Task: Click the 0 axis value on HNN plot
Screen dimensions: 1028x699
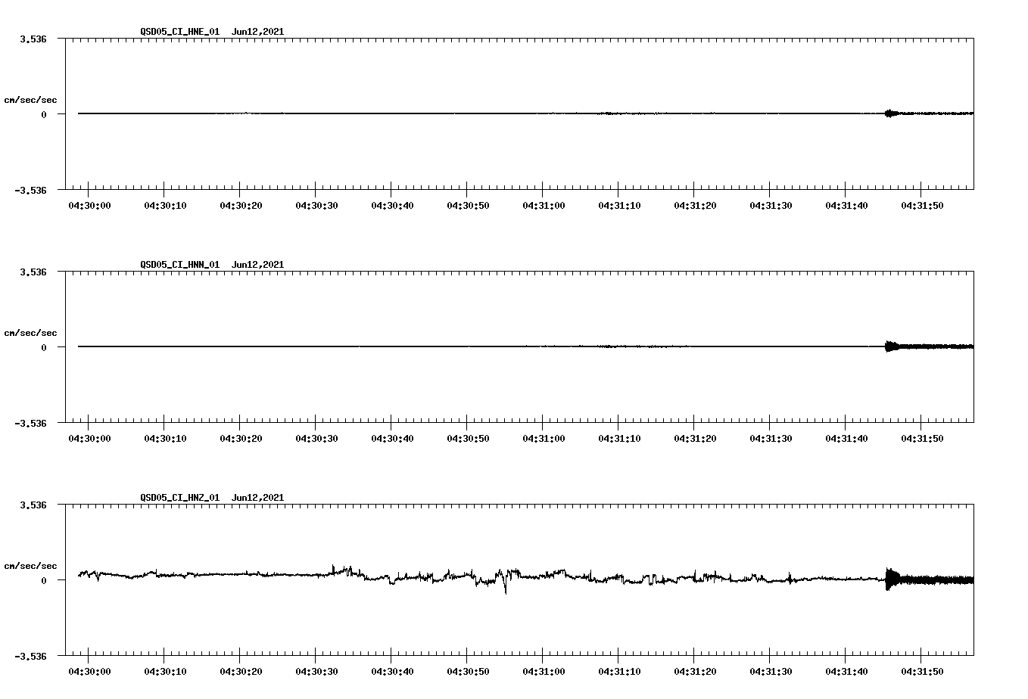Action: [x=44, y=348]
